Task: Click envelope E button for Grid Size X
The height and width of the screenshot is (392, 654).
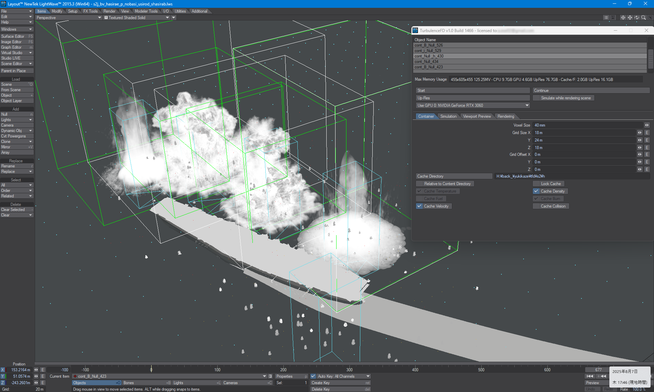Action: 647,133
